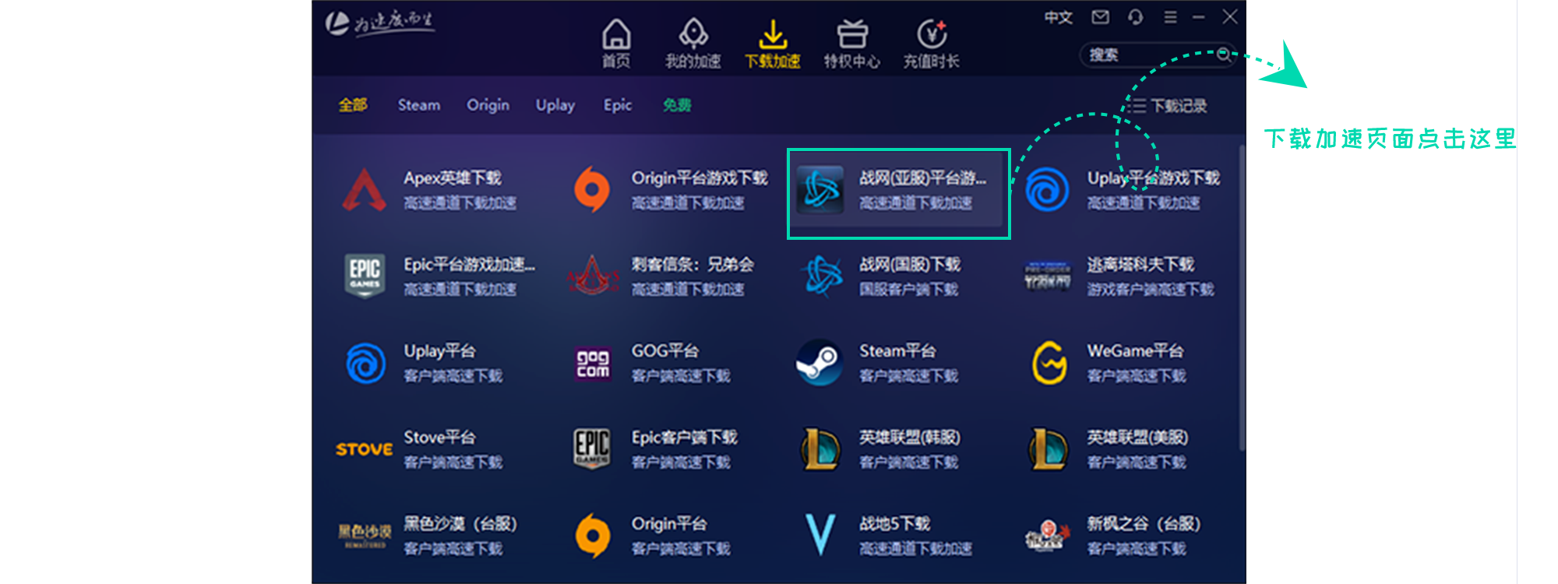Open 战网(国服)下载 title text
This screenshot has width=1558, height=584.
910,264
